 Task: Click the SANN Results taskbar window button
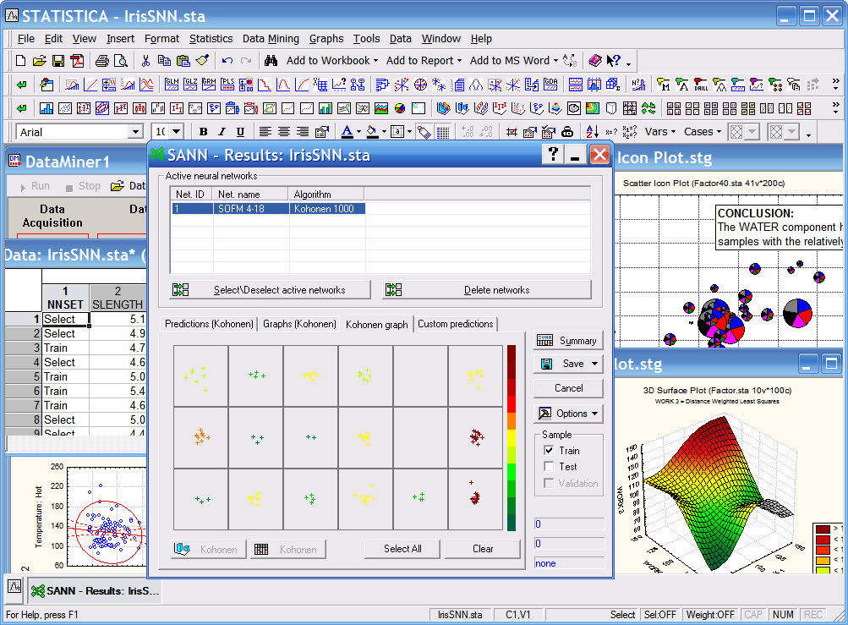tap(96, 591)
